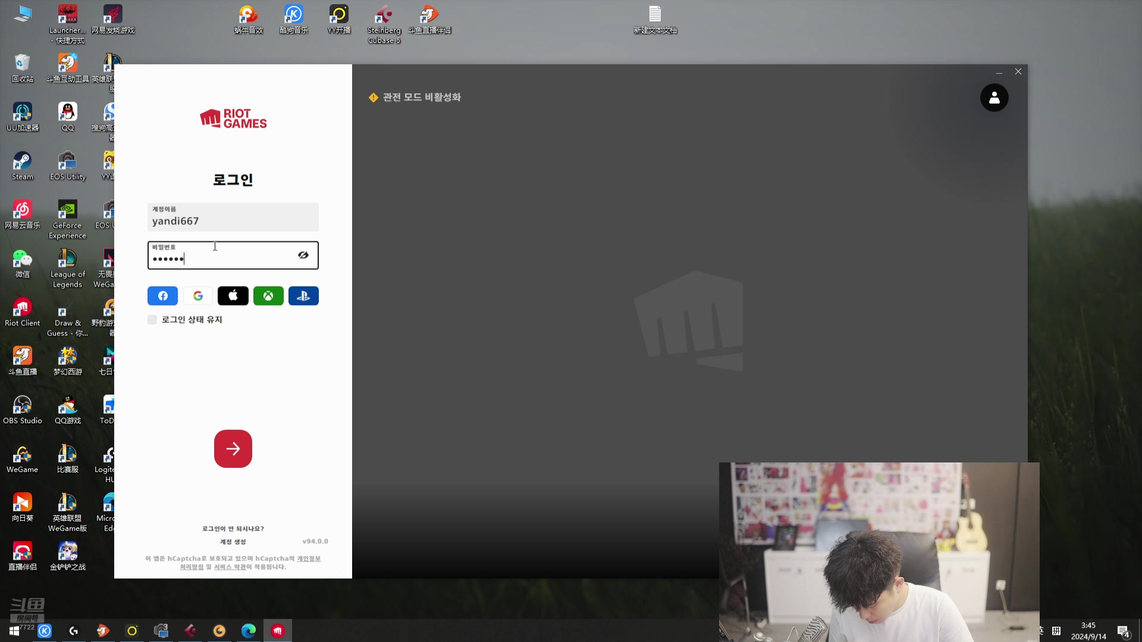This screenshot has width=1142, height=642.
Task: Open the 로그인이 안 되시나요? link
Action: point(233,528)
